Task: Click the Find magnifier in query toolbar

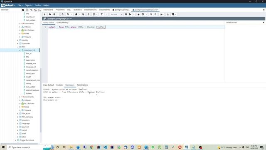Action: (68, 14)
